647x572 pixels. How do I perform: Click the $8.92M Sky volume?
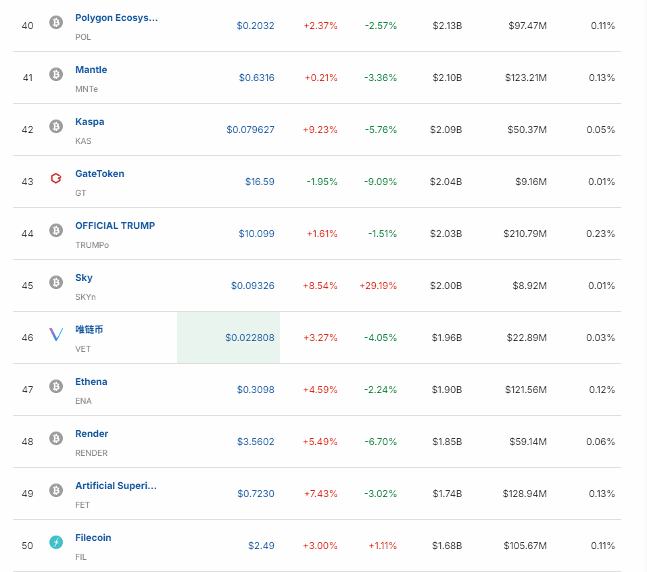[530, 286]
